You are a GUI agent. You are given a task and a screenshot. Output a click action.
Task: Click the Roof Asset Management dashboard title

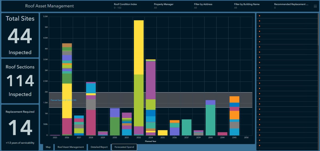(50, 6)
